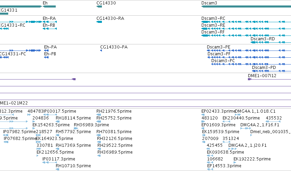Select the RH36989.3prime EST arrow
Image resolution: width=291 pixels, height=171 pixels.
[76, 128]
